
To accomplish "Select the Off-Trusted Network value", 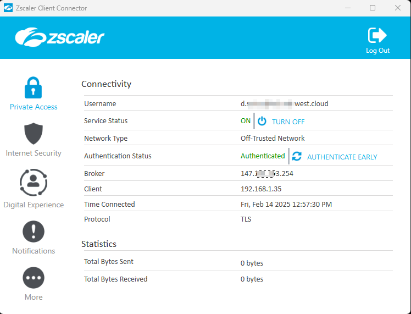I will (x=273, y=138).
